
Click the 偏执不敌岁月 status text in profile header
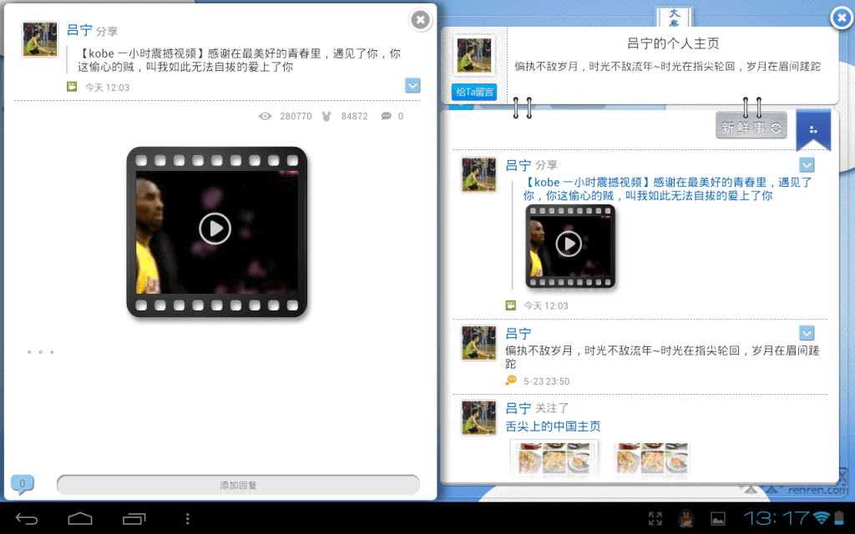[667, 67]
